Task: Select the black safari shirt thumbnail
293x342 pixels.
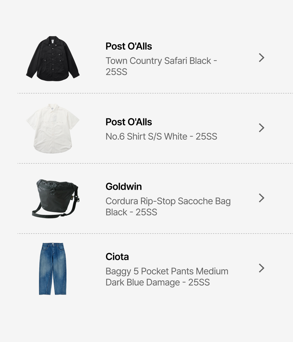Action: click(x=53, y=58)
